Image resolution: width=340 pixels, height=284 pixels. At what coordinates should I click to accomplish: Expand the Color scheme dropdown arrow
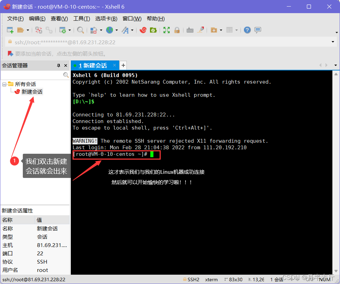[x=101, y=30]
